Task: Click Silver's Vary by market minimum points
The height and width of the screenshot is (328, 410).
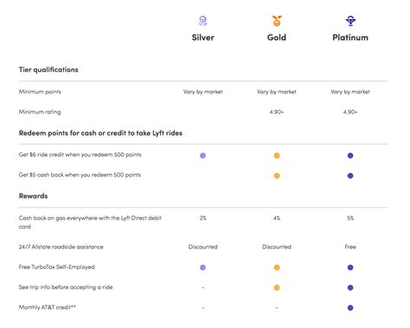Action: click(203, 92)
